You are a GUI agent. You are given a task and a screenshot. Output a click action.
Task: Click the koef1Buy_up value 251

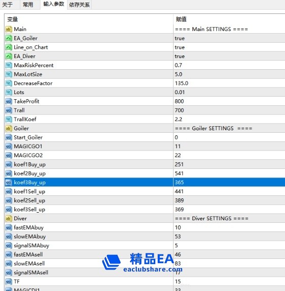pos(179,164)
